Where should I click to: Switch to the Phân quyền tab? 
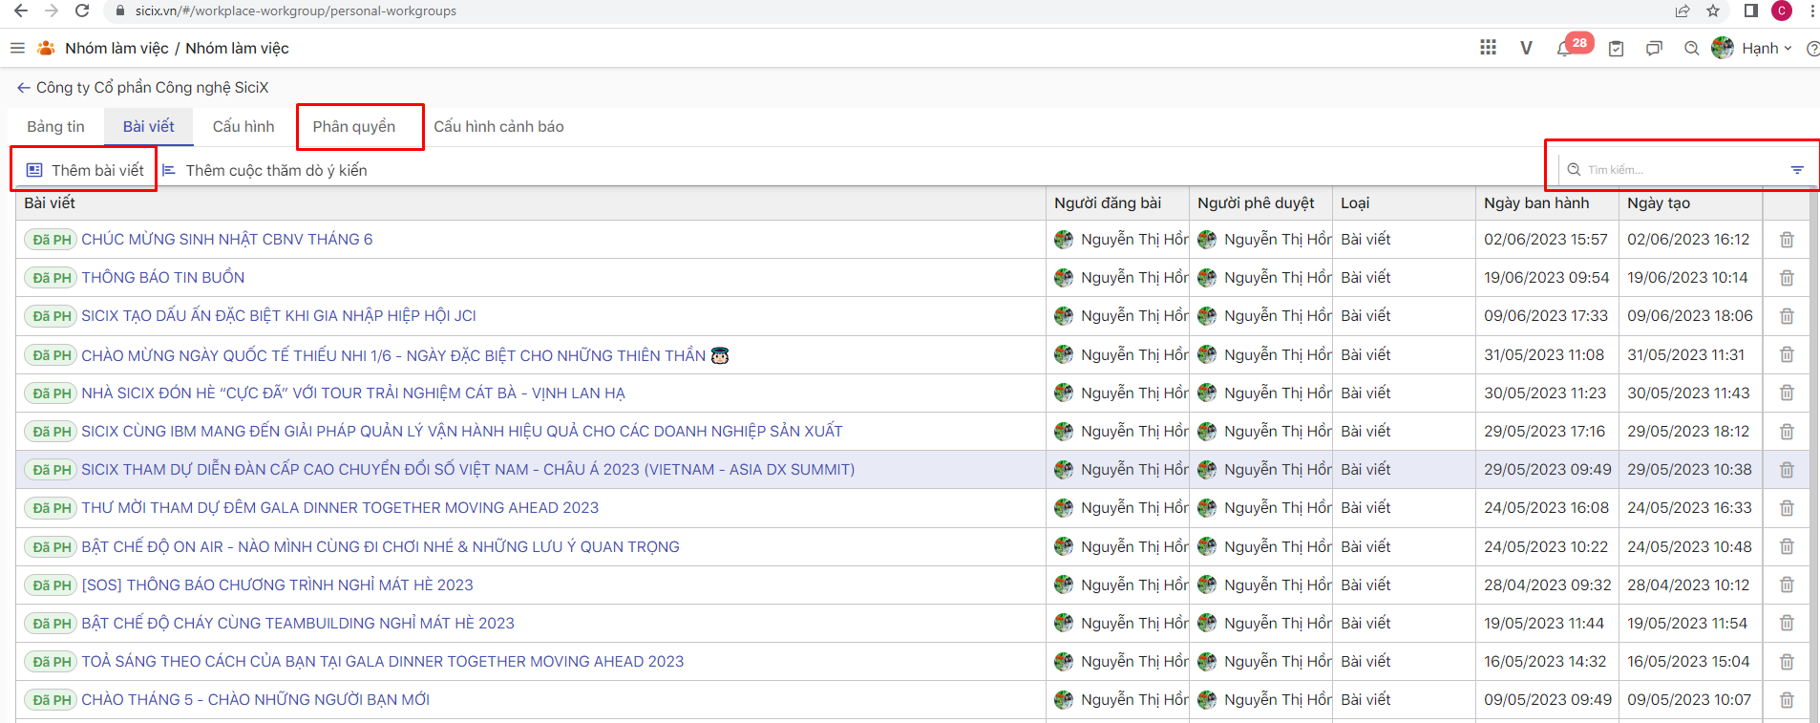(354, 127)
